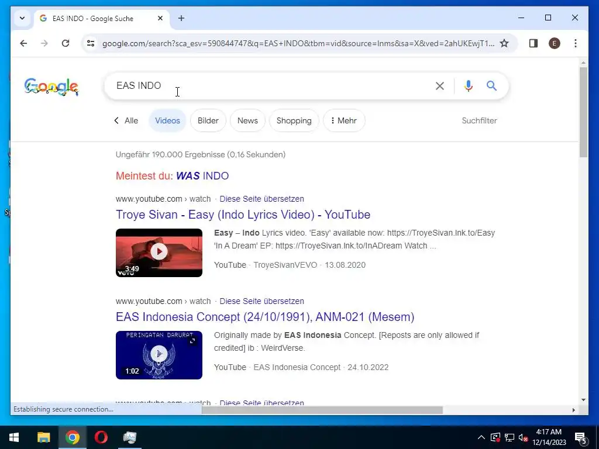Switch to the Alle results tab

coord(126,120)
